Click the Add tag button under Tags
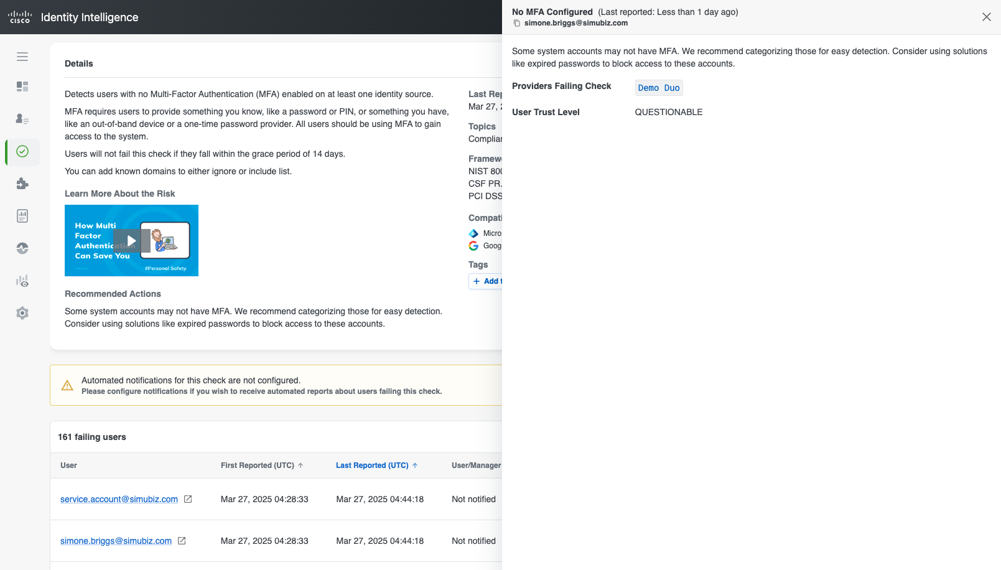The width and height of the screenshot is (1001, 570). [487, 281]
